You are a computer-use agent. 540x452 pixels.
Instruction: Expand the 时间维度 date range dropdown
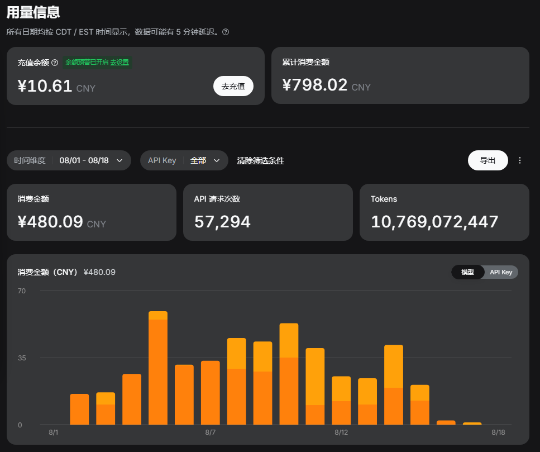(x=69, y=160)
